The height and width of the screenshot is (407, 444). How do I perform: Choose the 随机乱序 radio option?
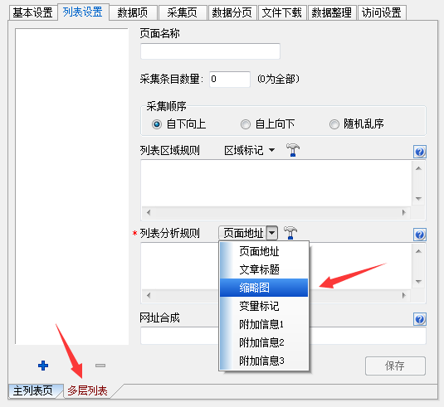point(334,124)
